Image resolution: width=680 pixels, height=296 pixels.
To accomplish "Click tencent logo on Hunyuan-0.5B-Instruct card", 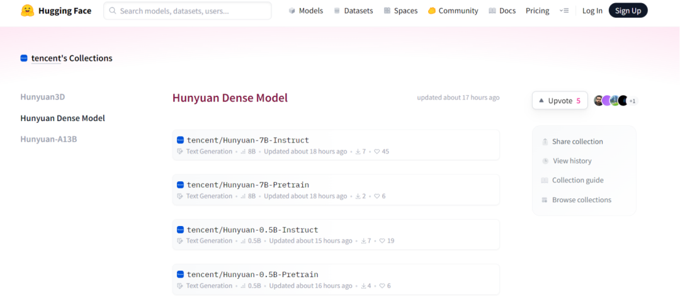I will (181, 230).
